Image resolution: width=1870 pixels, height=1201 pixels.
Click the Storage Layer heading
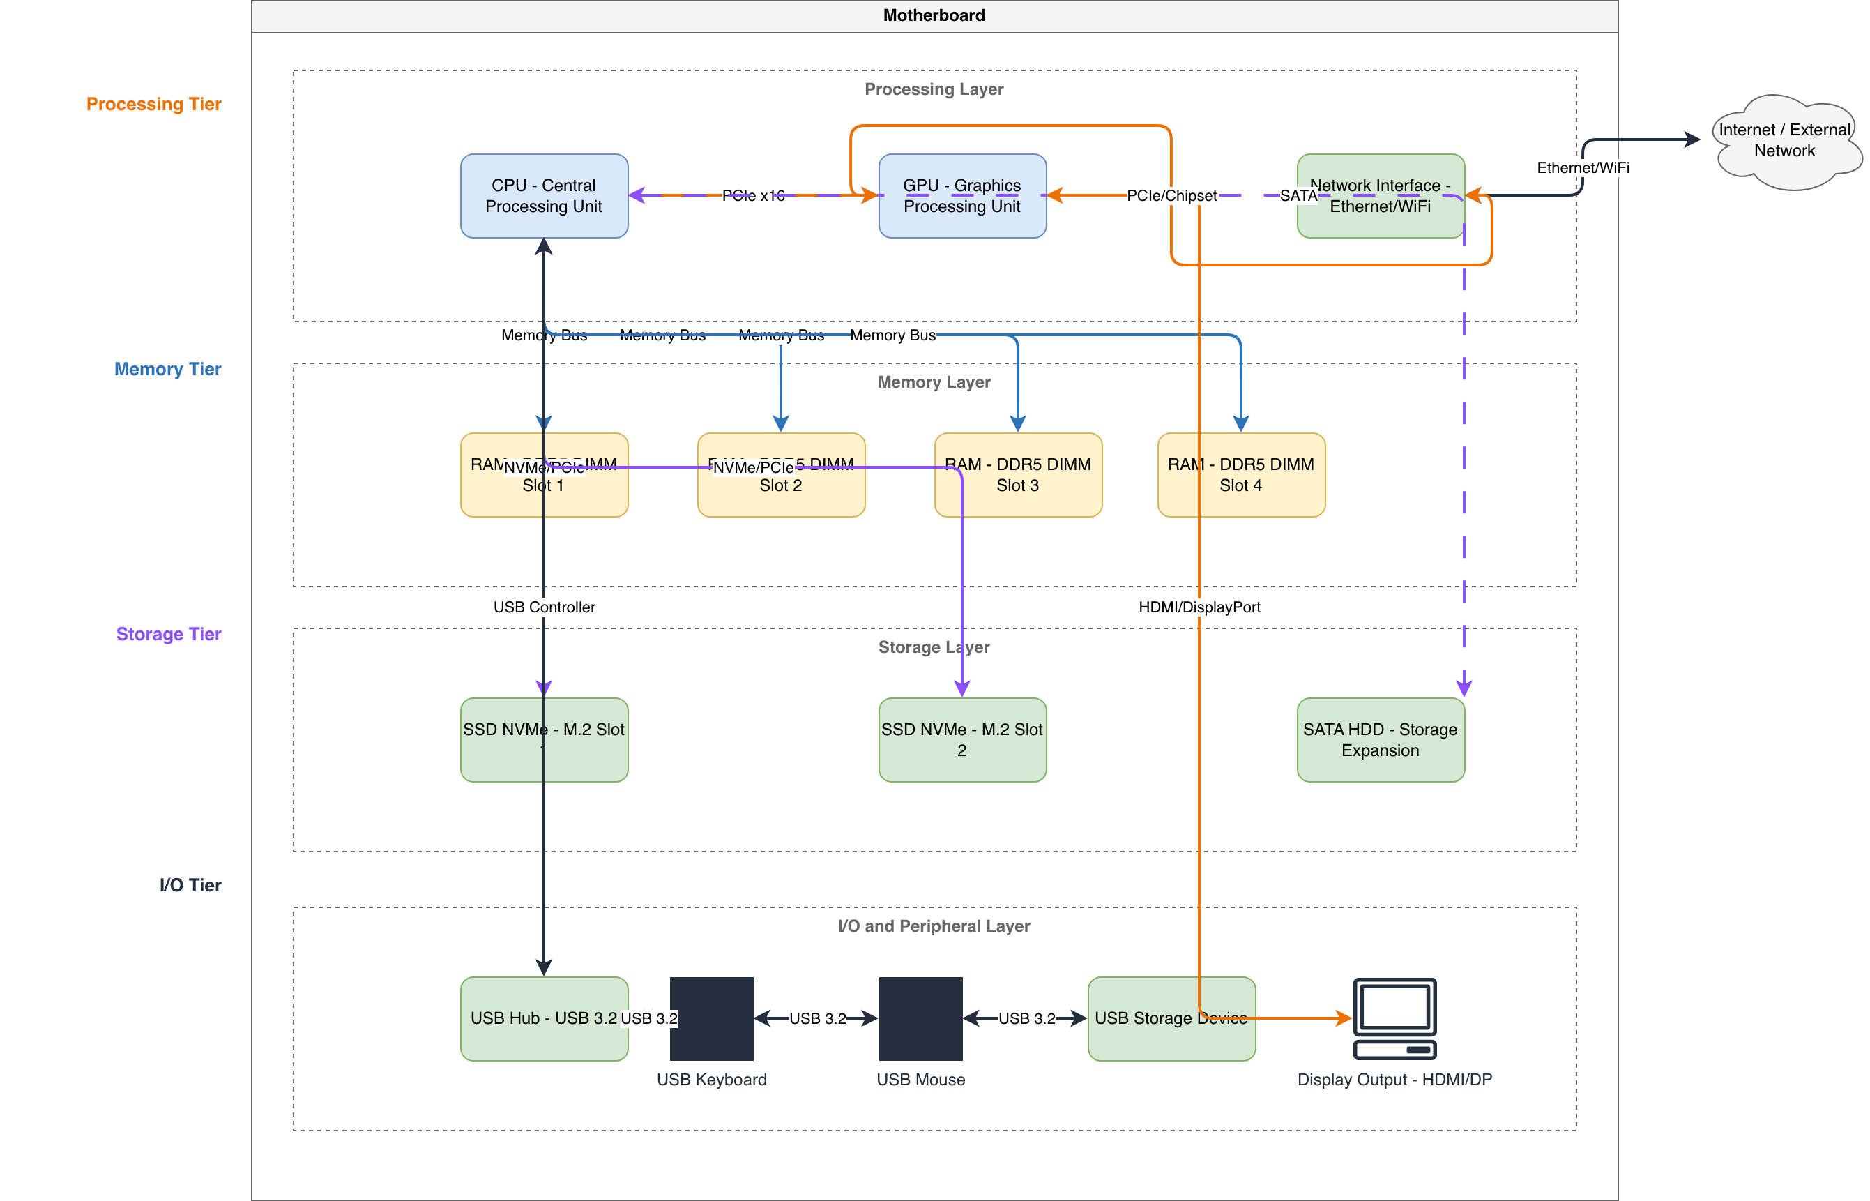click(x=934, y=647)
